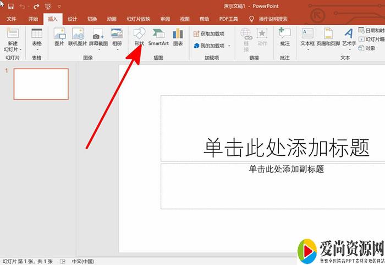Add a Comment (批注)
Image resolution: width=385 pixels, height=265 pixels.
[x=284, y=36]
